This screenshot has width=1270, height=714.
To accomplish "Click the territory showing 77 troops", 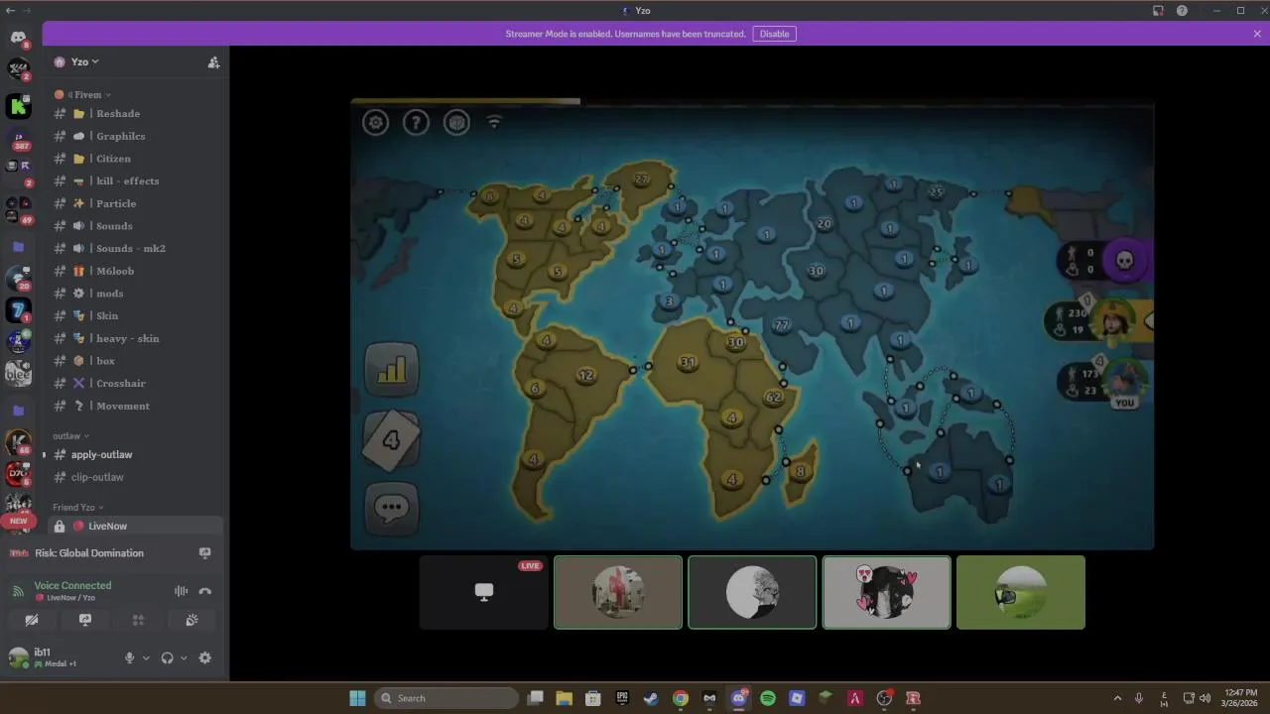I will 782,325.
